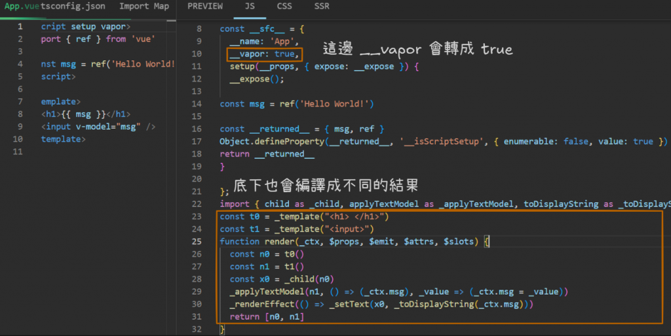671x336 pixels.
Task: Click the _applyTextModel(n1, ...) line
Action: [399, 292]
